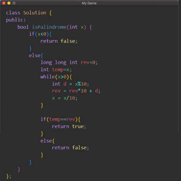Click the 'x = x/10;' line

pyautogui.click(x=65, y=98)
